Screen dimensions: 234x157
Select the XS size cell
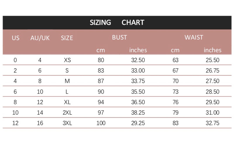coord(67,60)
